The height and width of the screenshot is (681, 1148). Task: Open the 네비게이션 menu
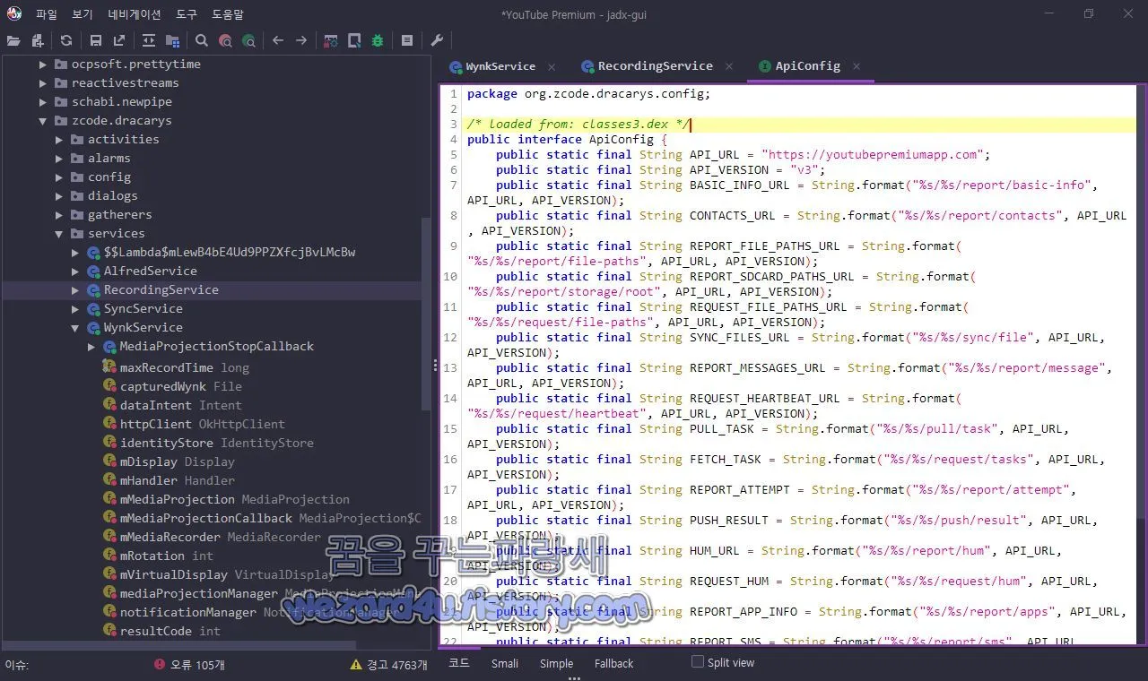(135, 14)
